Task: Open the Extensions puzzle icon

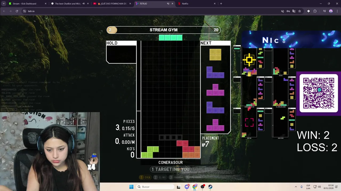Action: click(x=315, y=11)
